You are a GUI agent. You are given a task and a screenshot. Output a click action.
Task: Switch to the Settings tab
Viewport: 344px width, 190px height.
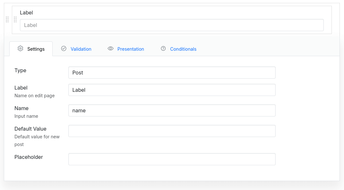36,49
